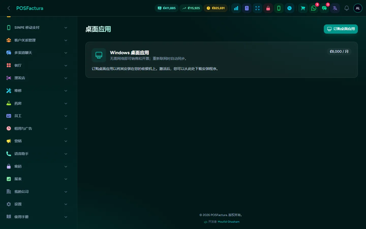
Task: Expand the 报表 chevron
Action: point(66,179)
